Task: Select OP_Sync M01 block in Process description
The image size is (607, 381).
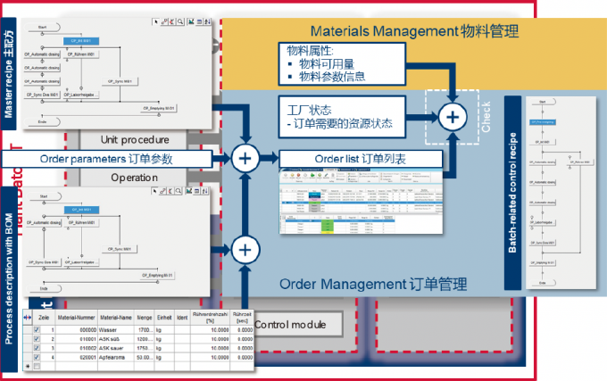Action: tap(120, 249)
